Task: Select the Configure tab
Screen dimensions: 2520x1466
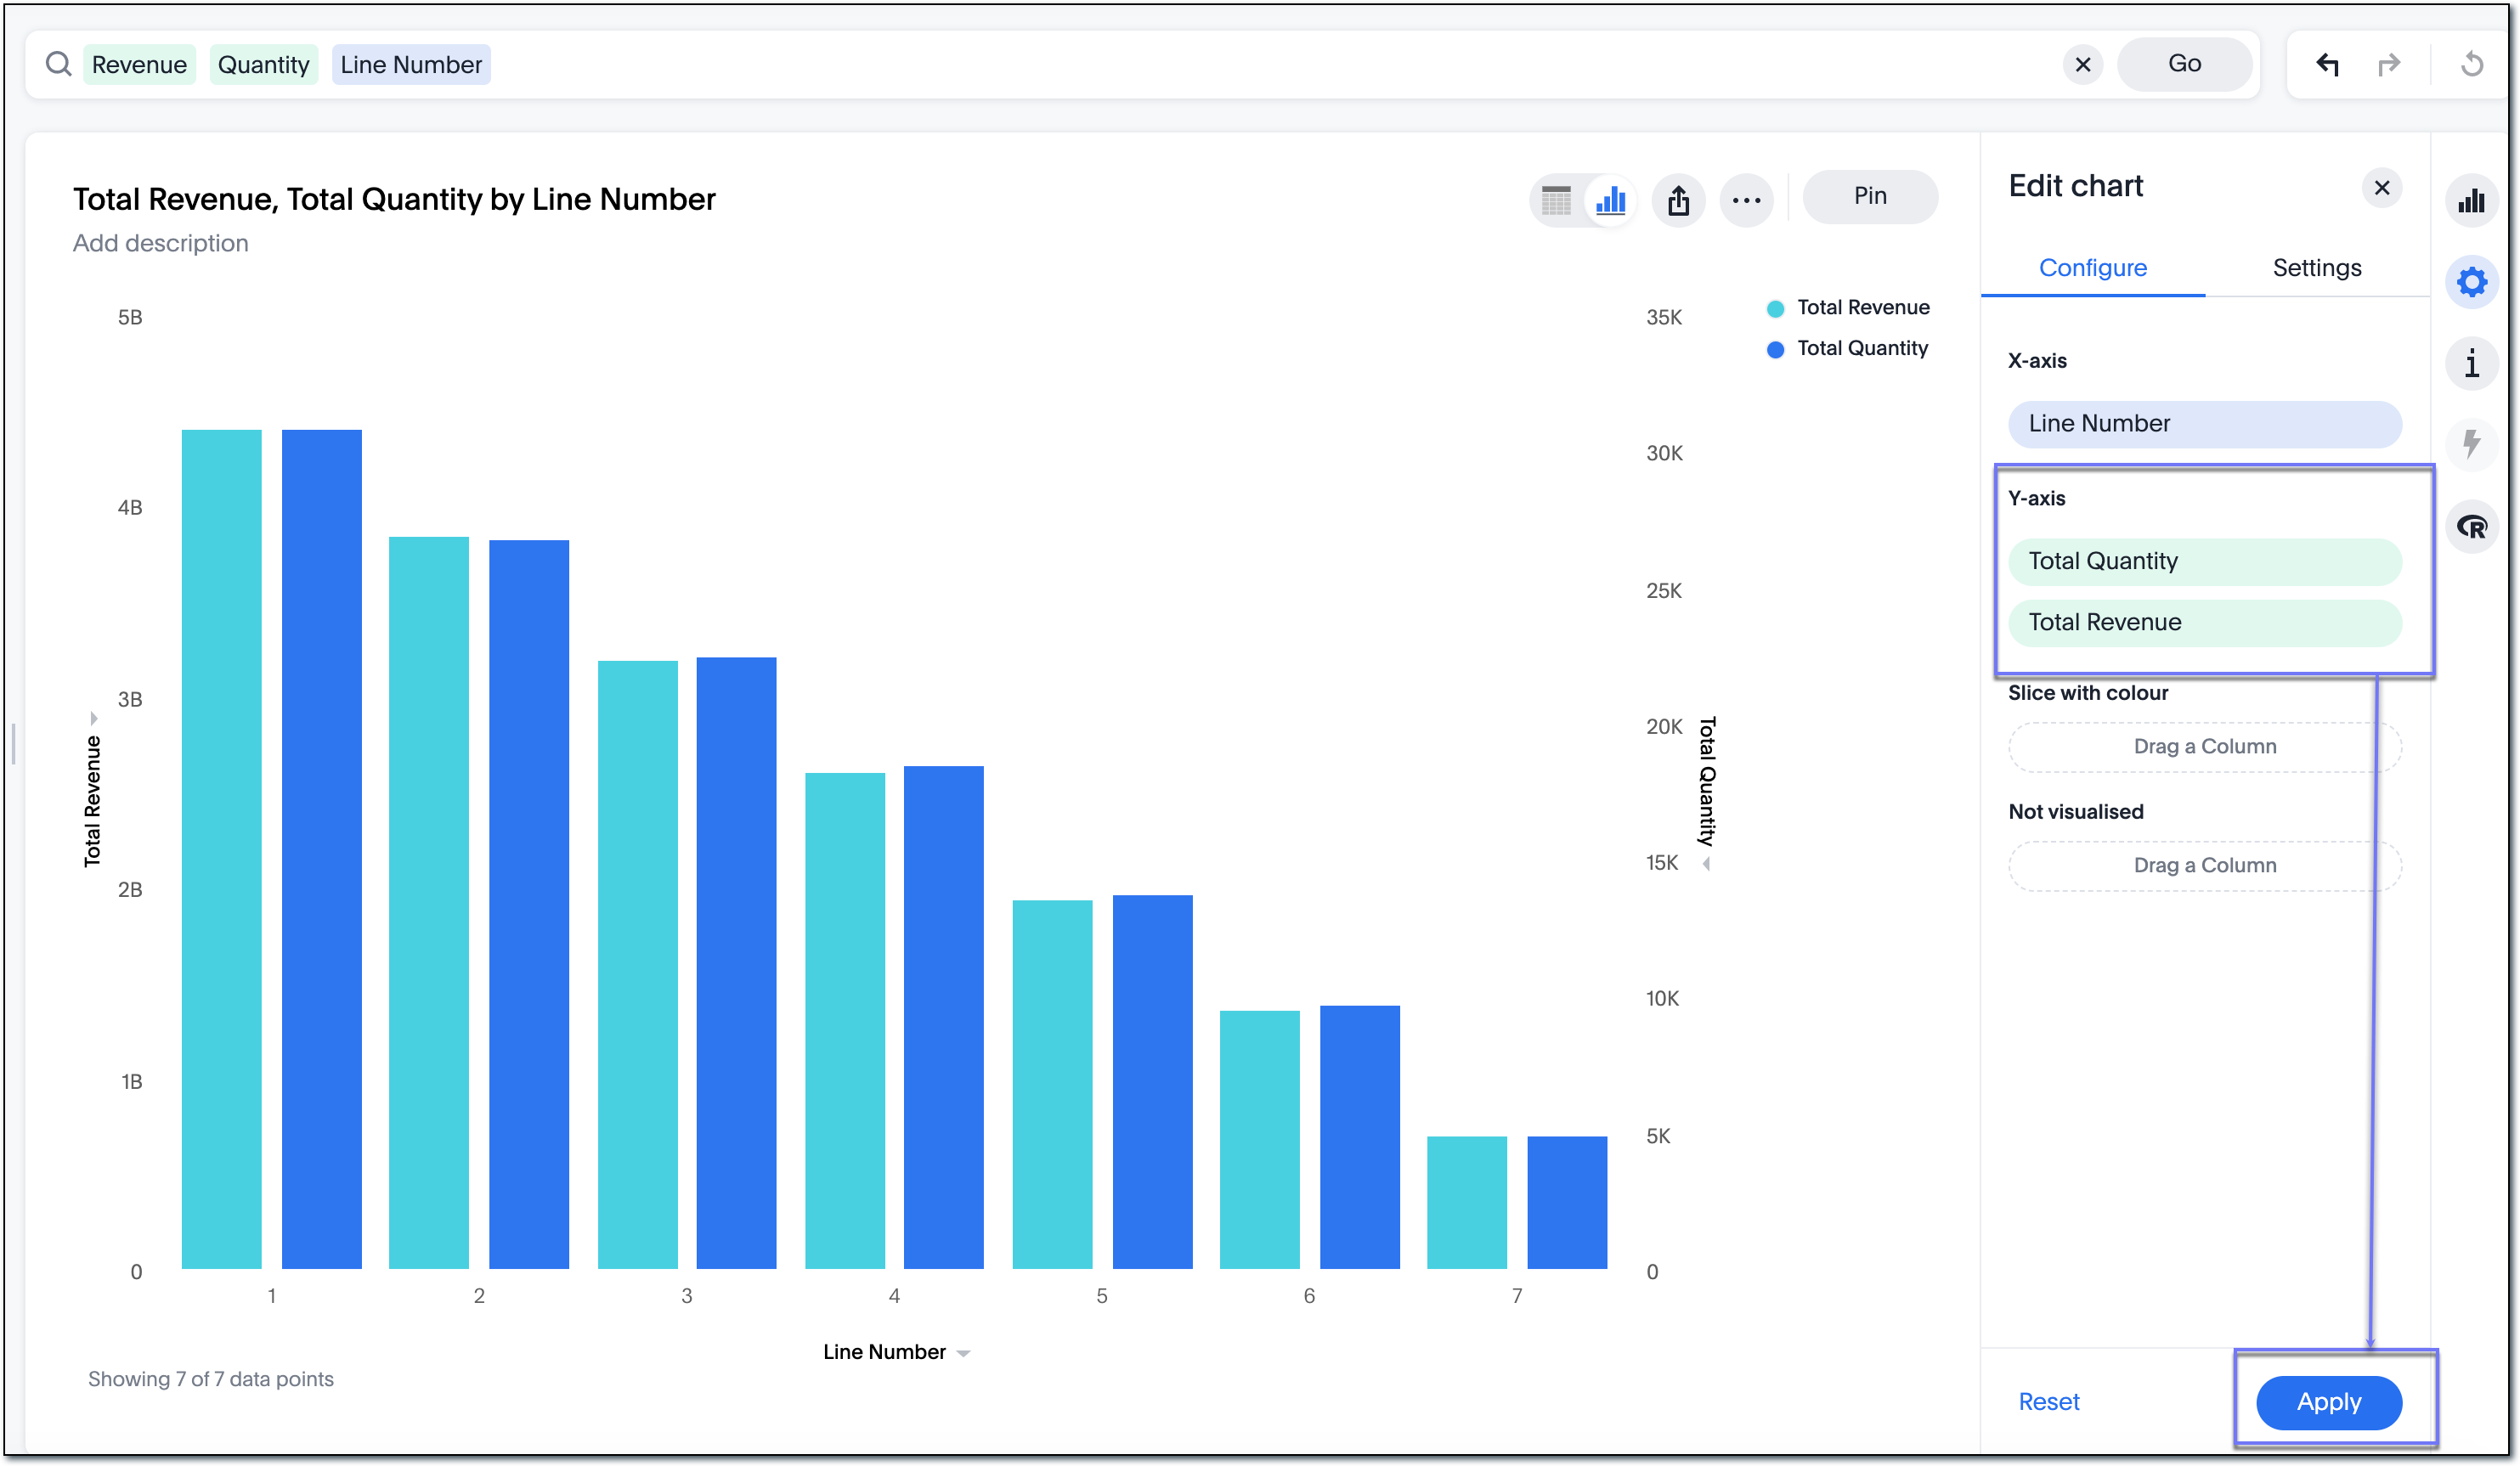Action: (2094, 267)
